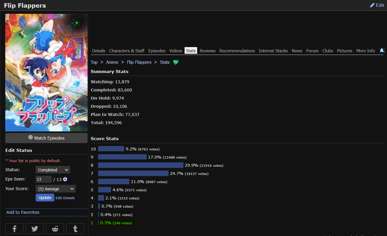Image resolution: width=387 pixels, height=236 pixels.
Task: Open the More Info tab
Action: click(x=366, y=51)
